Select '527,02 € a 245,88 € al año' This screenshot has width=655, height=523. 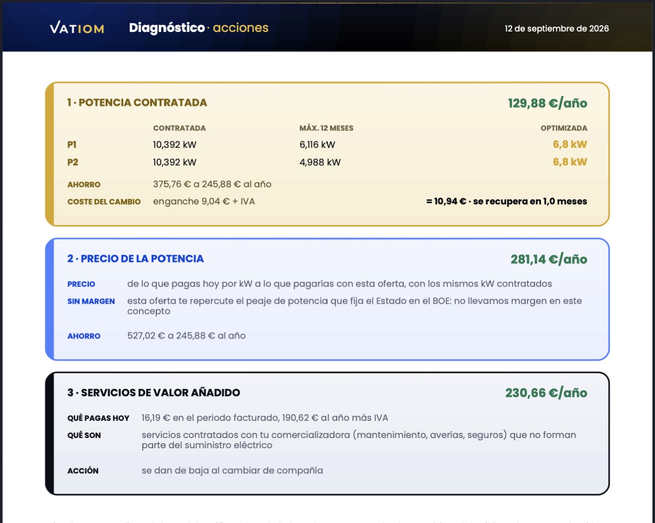[187, 336]
